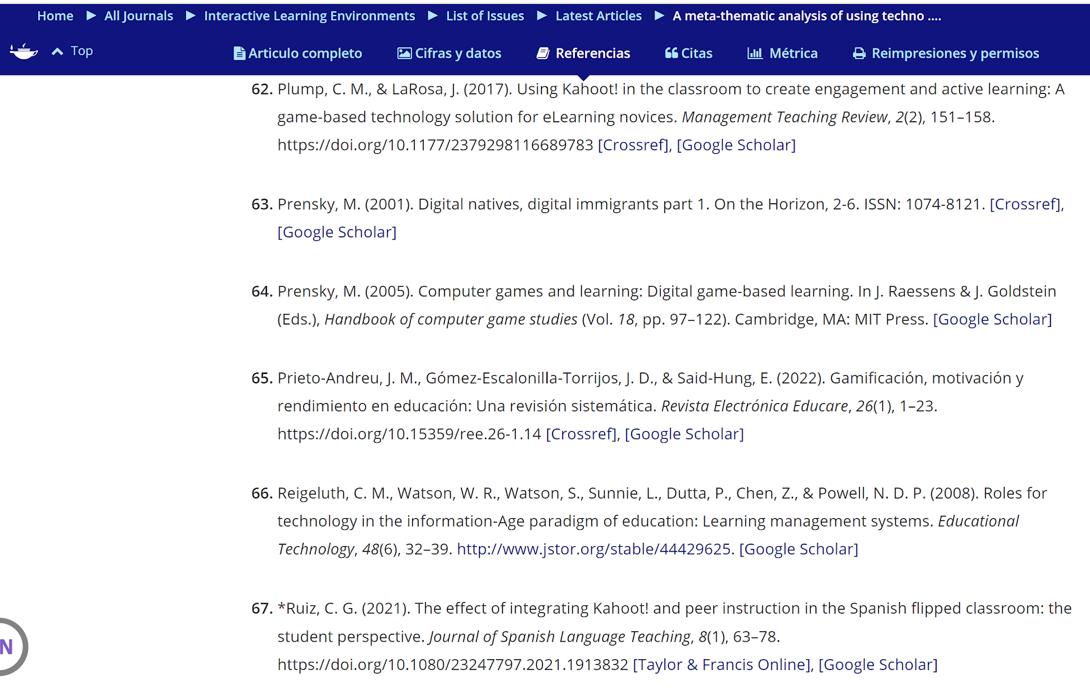This screenshot has width=1090, height=698.
Task: Click the DOI text 10.15359/ree.26-1.14
Action: 465,434
